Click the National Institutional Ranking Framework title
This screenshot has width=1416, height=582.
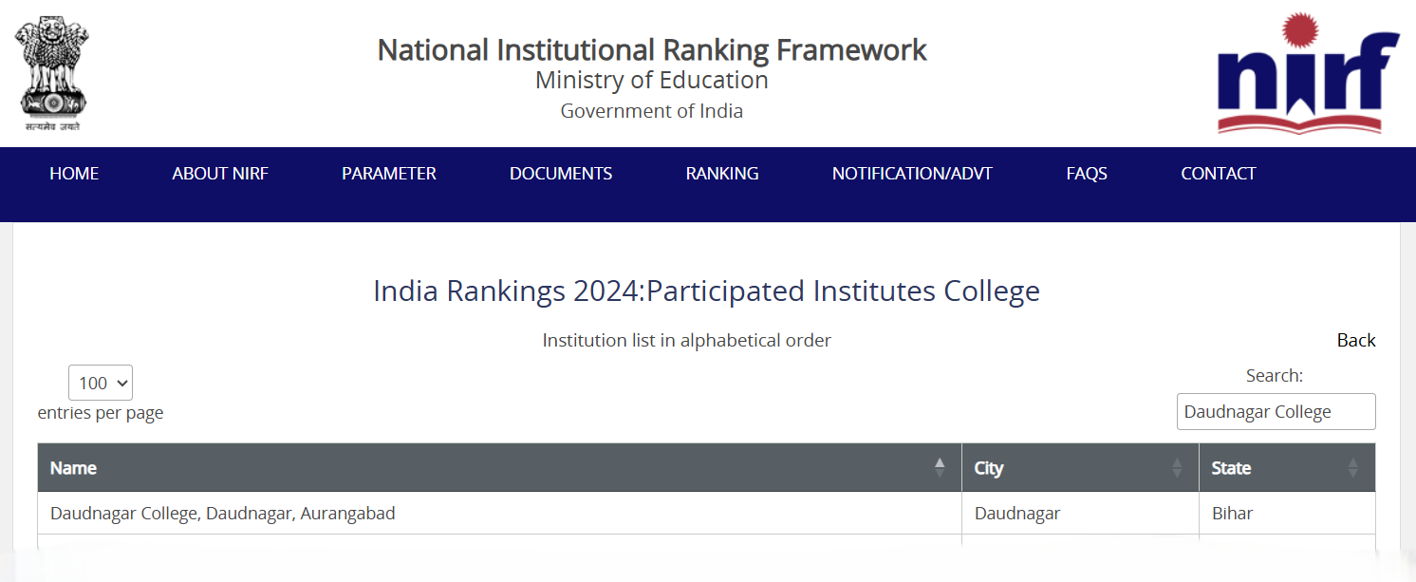[x=652, y=49]
